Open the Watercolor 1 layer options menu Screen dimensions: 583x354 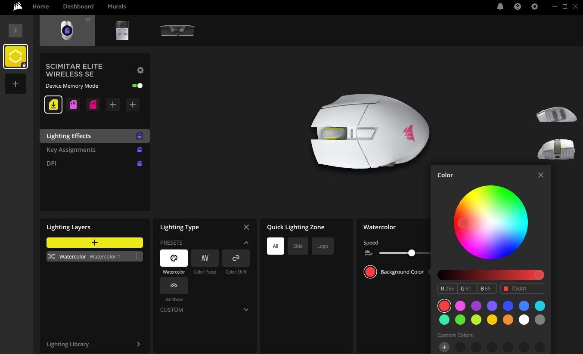(x=136, y=256)
